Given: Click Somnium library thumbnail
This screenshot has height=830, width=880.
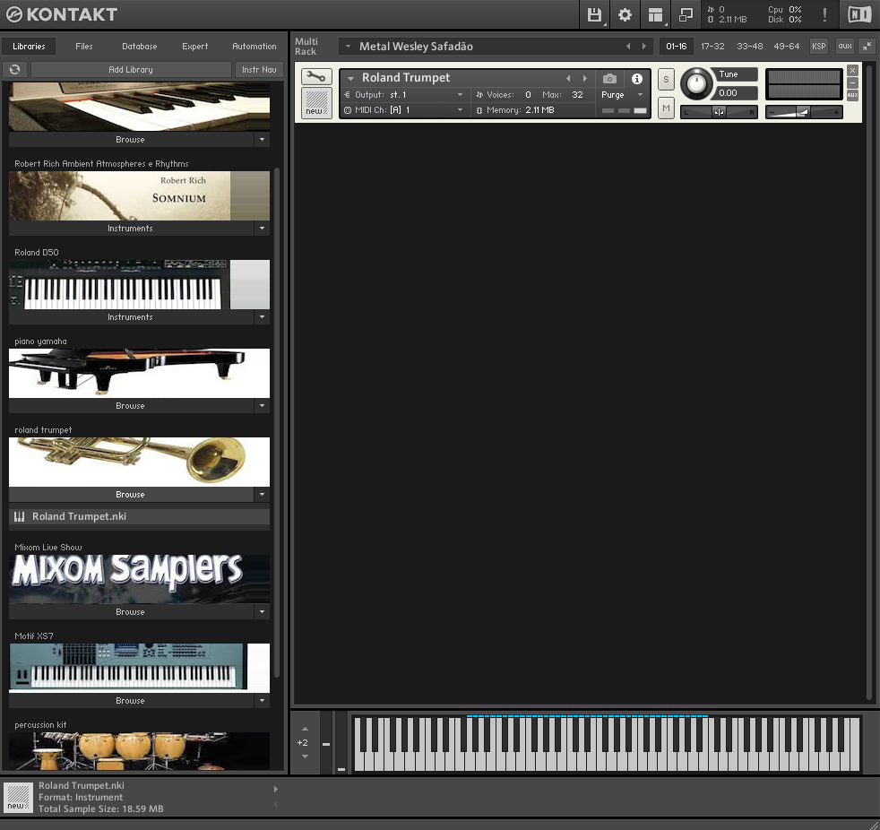Looking at the screenshot, I should [139, 195].
